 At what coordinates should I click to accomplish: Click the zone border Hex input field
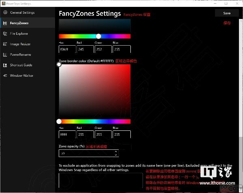pos(67,134)
